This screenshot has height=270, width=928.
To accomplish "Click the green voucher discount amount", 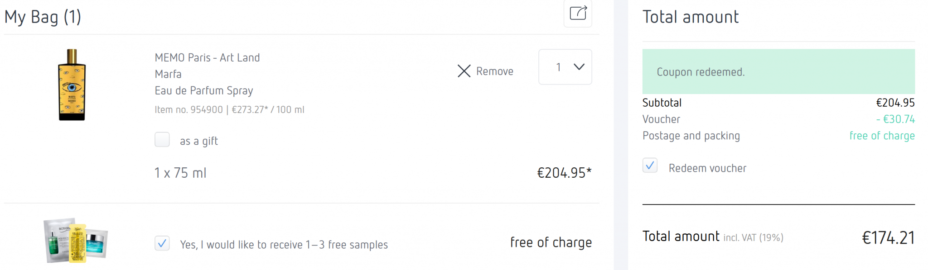I will pos(895,119).
